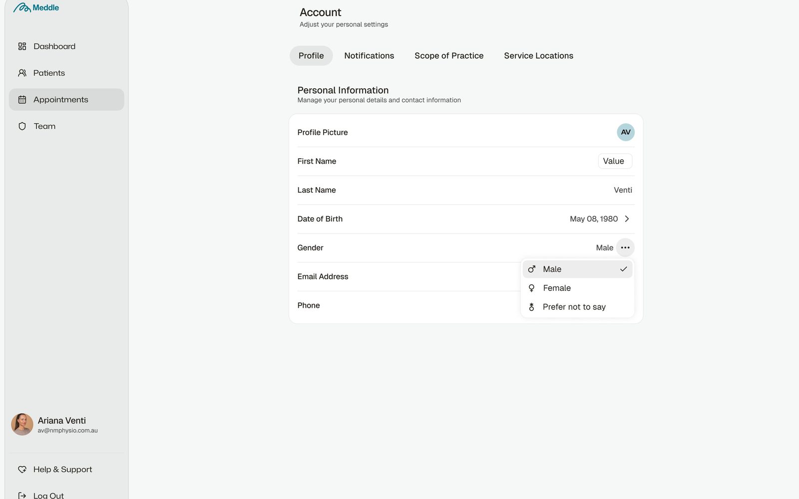Click the Prefer not to say icon
The width and height of the screenshot is (799, 499).
[x=532, y=307]
